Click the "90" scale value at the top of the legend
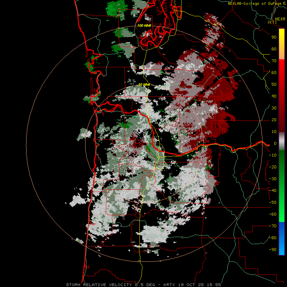This screenshot has height=287, width=287. click(274, 37)
